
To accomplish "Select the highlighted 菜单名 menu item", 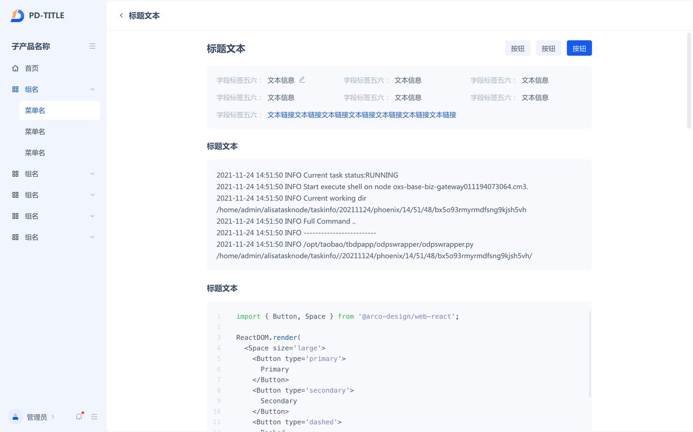I will (60, 111).
